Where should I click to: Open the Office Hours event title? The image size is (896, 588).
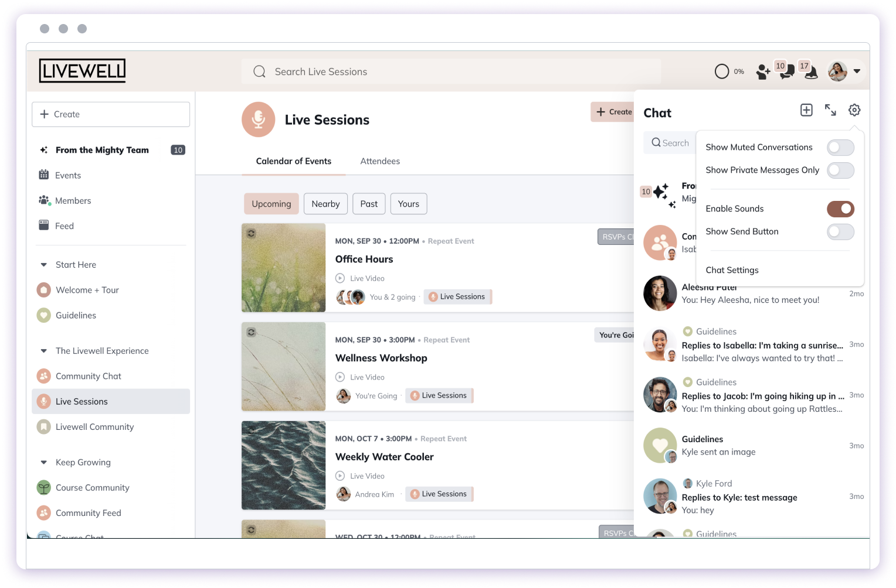tap(364, 259)
